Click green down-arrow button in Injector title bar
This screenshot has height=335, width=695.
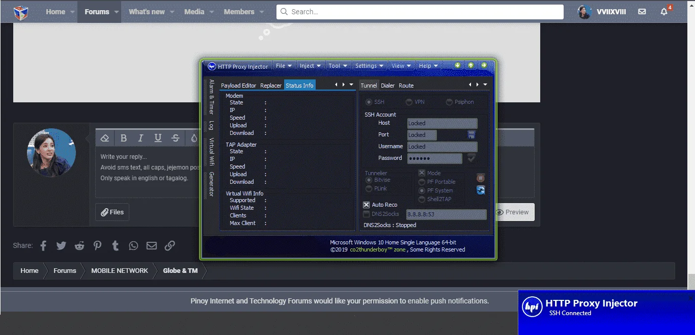click(x=458, y=65)
